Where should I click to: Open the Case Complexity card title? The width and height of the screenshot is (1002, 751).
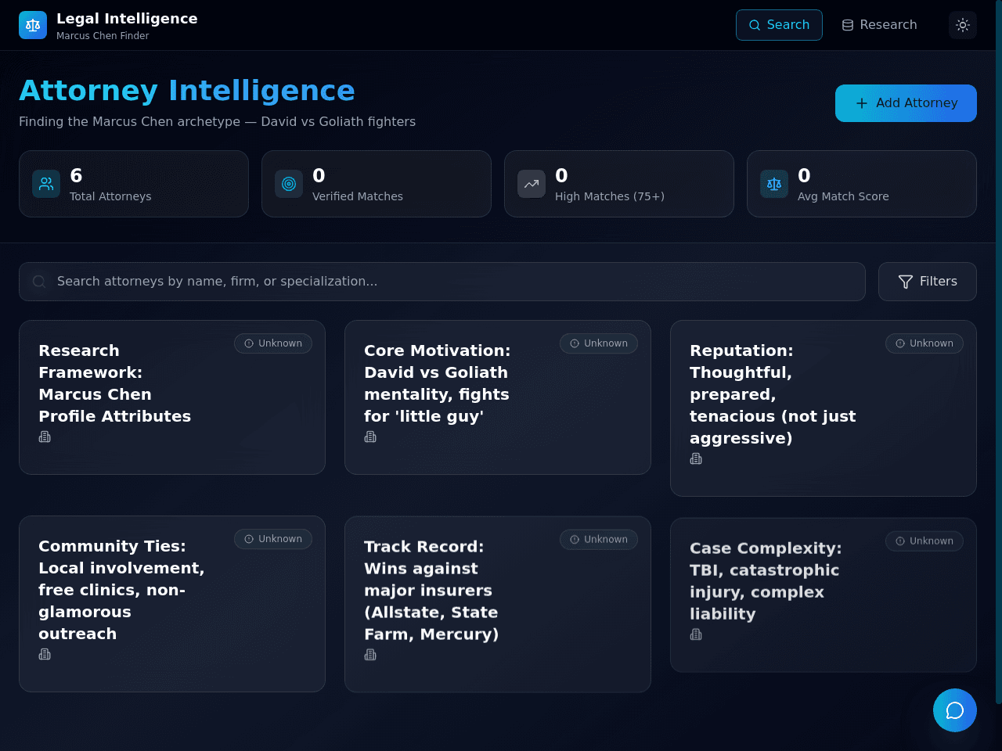[766, 581]
